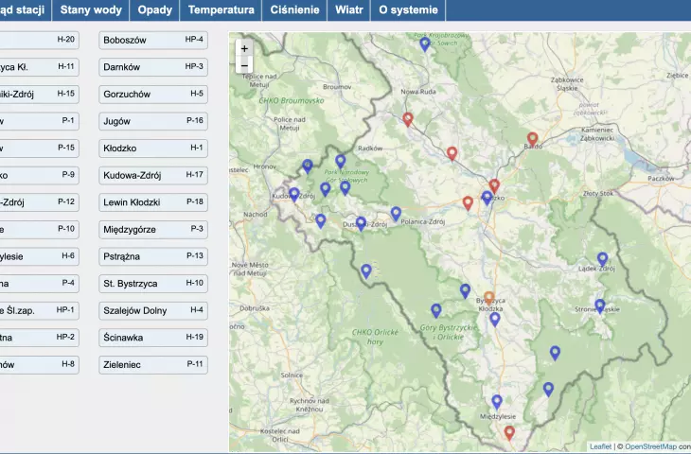This screenshot has width=691, height=454.
Task: Click the blue marker near CHKO Orlické hory border
Action: point(365,271)
